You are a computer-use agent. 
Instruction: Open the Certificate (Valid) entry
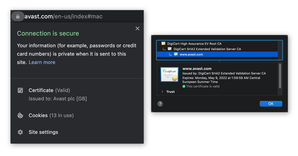tap(49, 90)
